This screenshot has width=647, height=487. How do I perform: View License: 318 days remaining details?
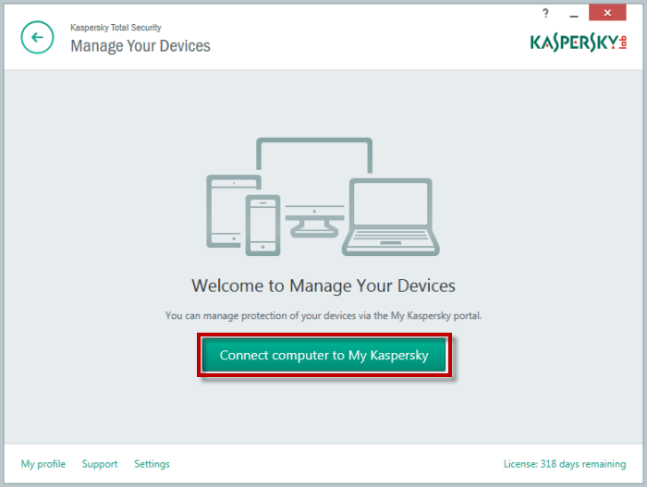coord(565,464)
